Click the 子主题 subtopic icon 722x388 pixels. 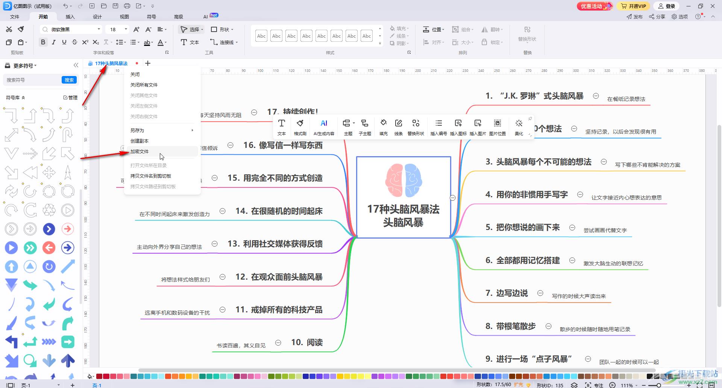click(x=364, y=127)
